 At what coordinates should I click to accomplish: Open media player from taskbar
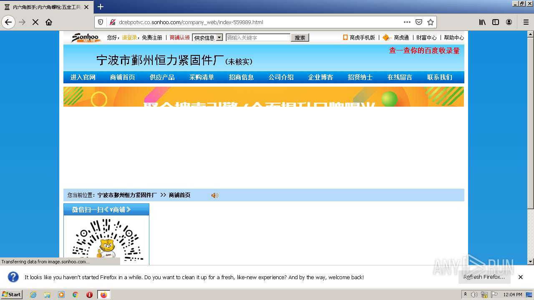pos(61,295)
